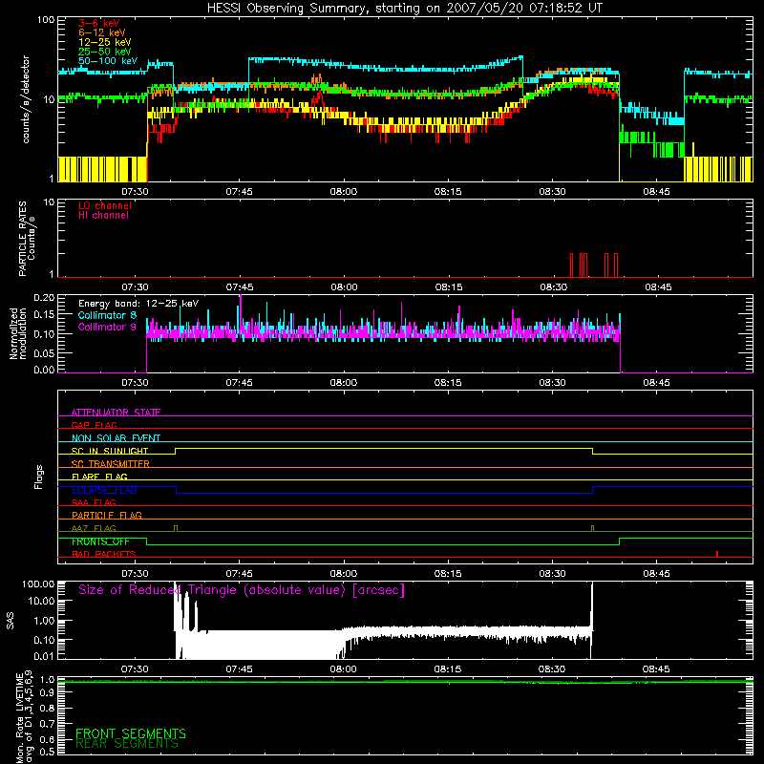Click the SC_IN_SUNLIGHT rising step edge
The height and width of the screenshot is (764, 764).
tap(176, 451)
